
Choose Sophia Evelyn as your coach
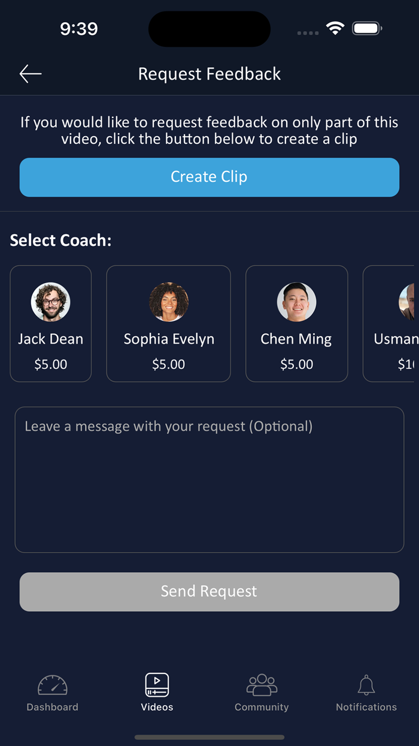pyautogui.click(x=168, y=324)
